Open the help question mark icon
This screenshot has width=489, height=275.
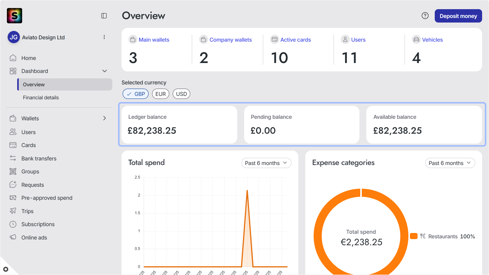click(x=425, y=16)
